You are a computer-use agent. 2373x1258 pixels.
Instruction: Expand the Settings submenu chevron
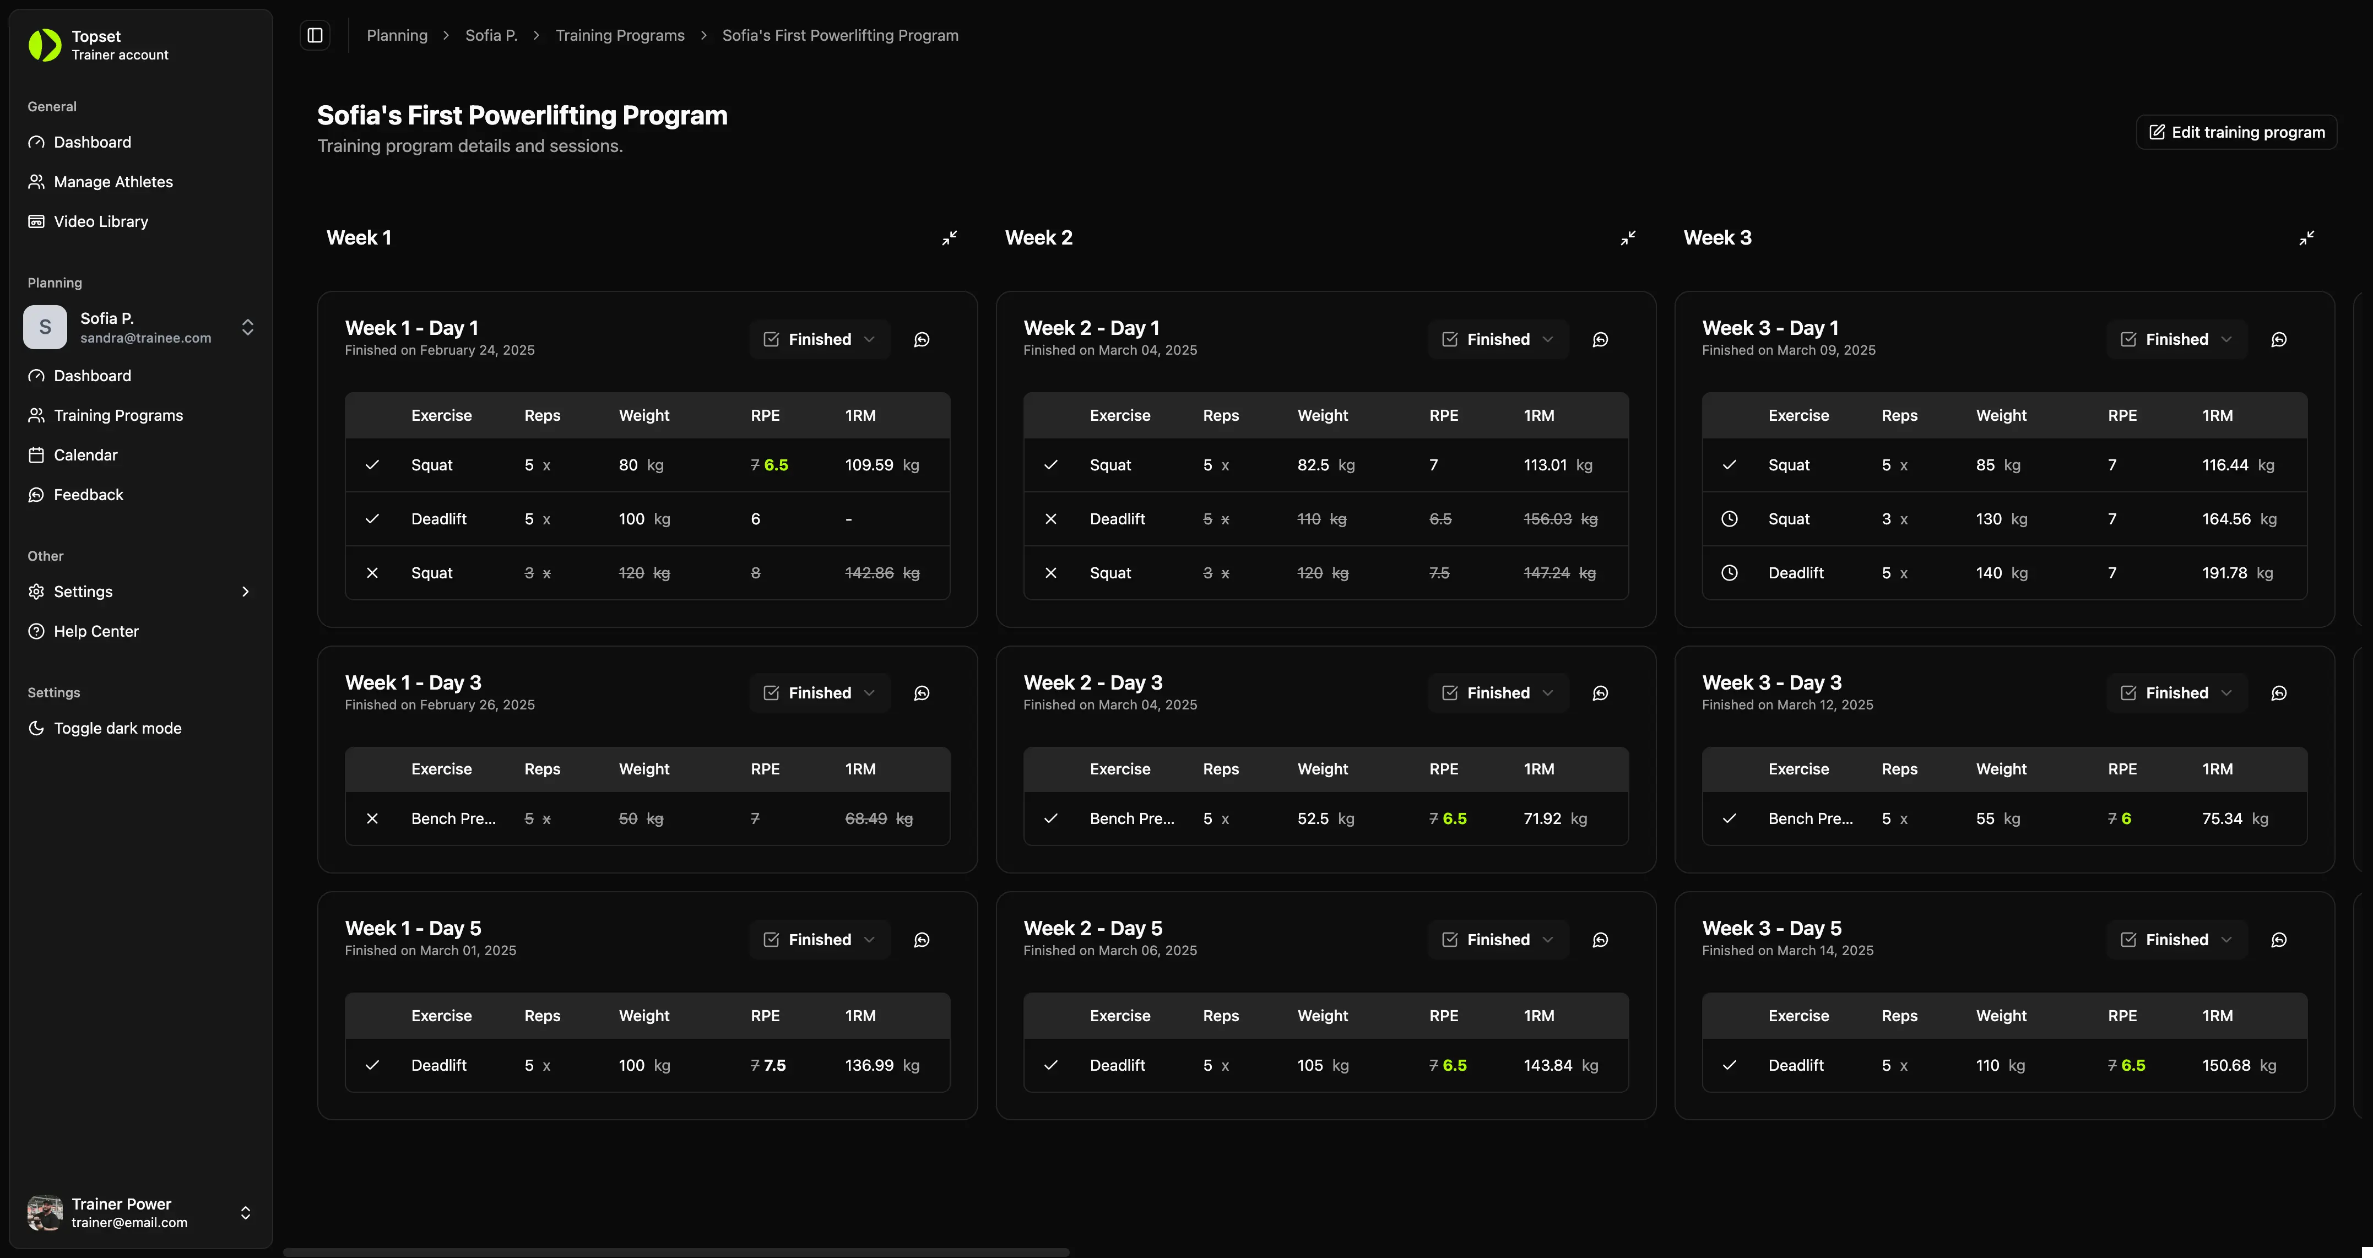(x=245, y=591)
